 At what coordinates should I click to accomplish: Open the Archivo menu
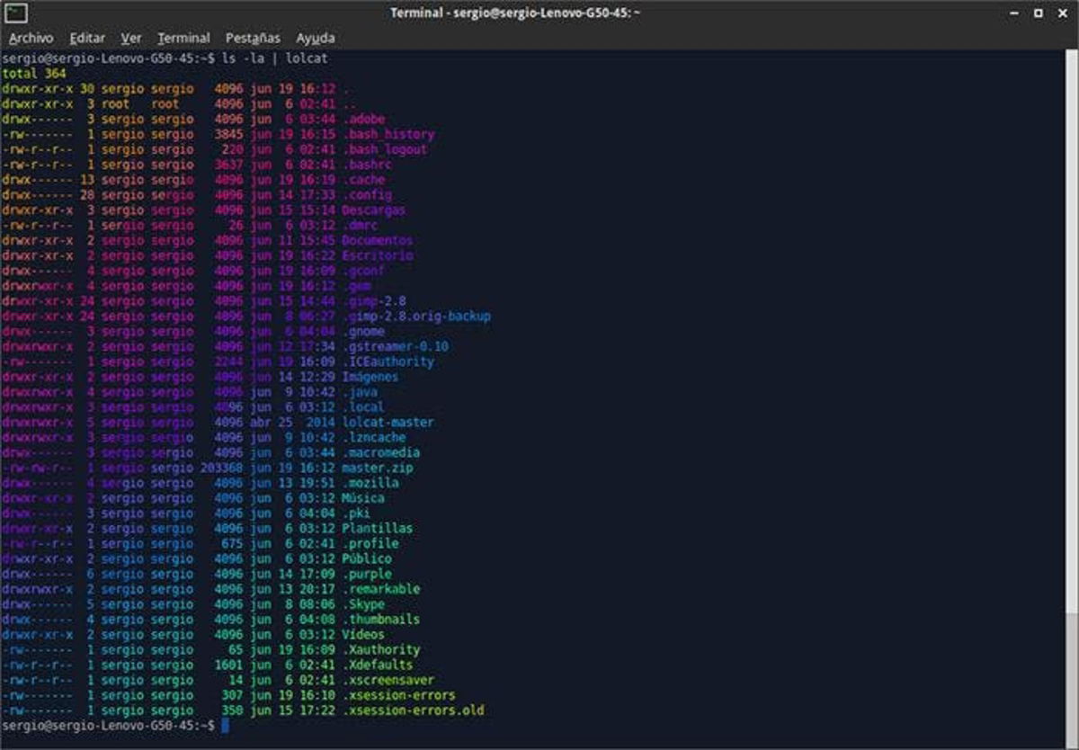(x=31, y=38)
